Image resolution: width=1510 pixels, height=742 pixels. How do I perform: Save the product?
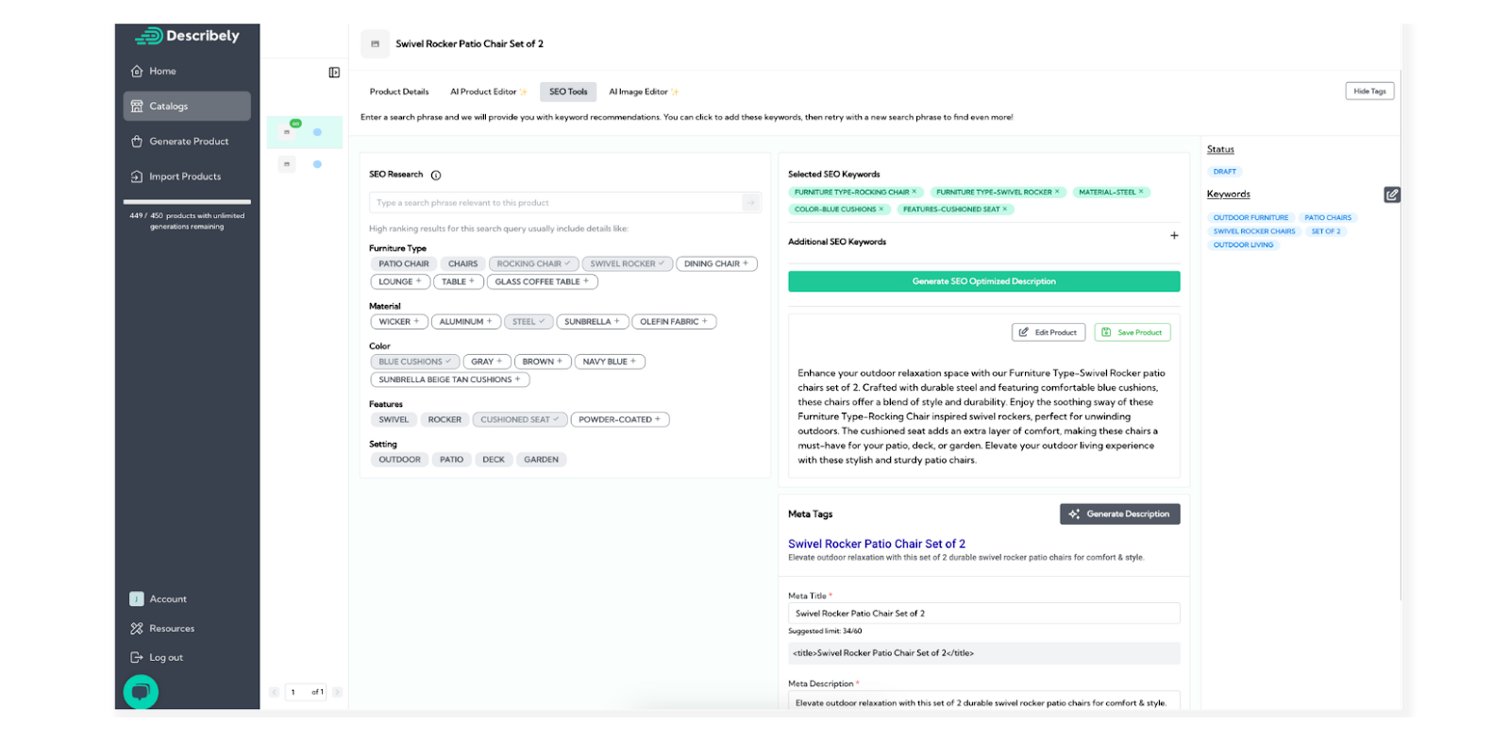coord(1132,332)
